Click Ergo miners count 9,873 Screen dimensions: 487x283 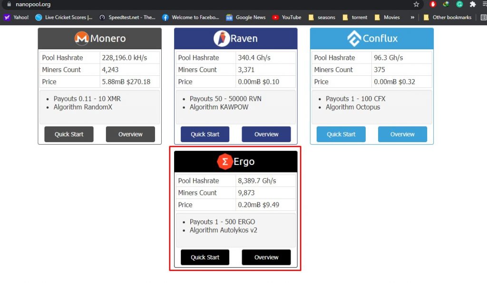click(x=246, y=192)
